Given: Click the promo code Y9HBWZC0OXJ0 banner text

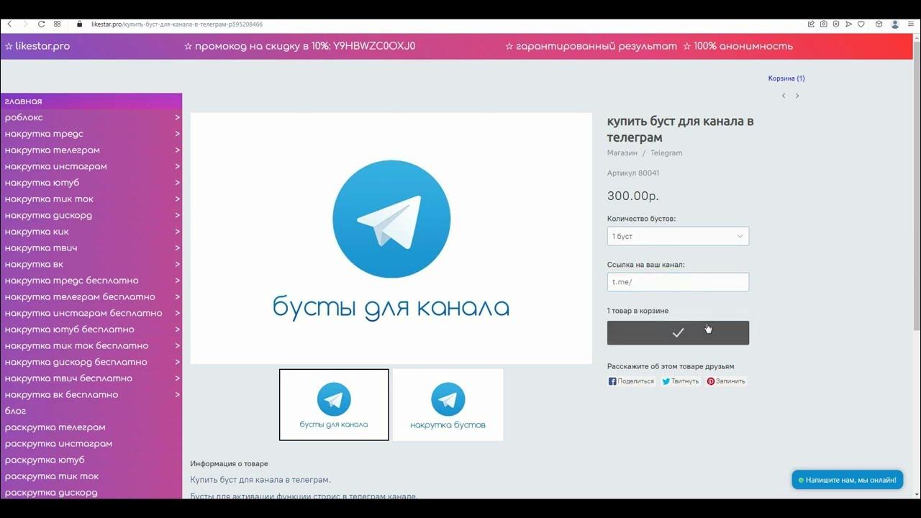Looking at the screenshot, I should [299, 46].
